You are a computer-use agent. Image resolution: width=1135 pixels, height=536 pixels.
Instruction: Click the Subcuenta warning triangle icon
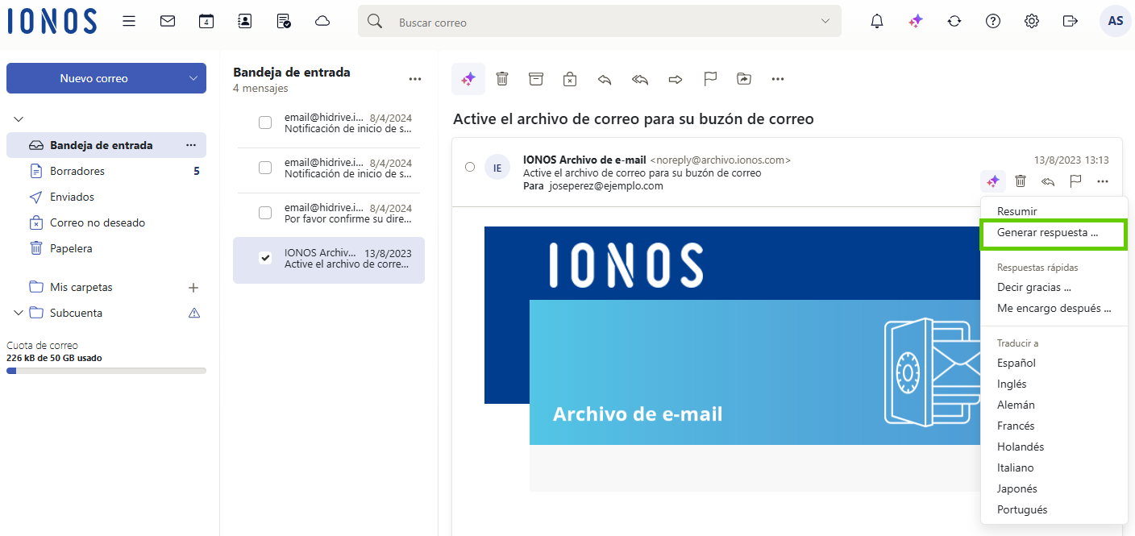[193, 313]
